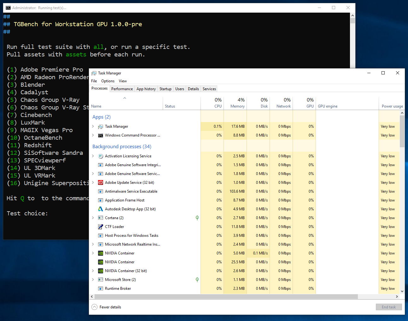Sort by the Power usage column header

point(391,103)
